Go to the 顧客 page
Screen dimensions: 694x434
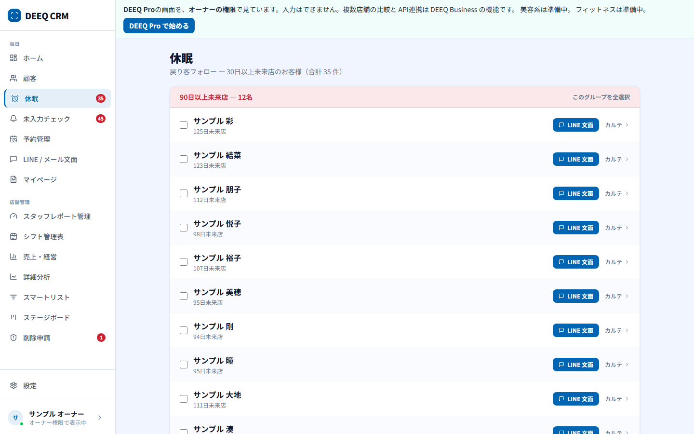coord(57,78)
